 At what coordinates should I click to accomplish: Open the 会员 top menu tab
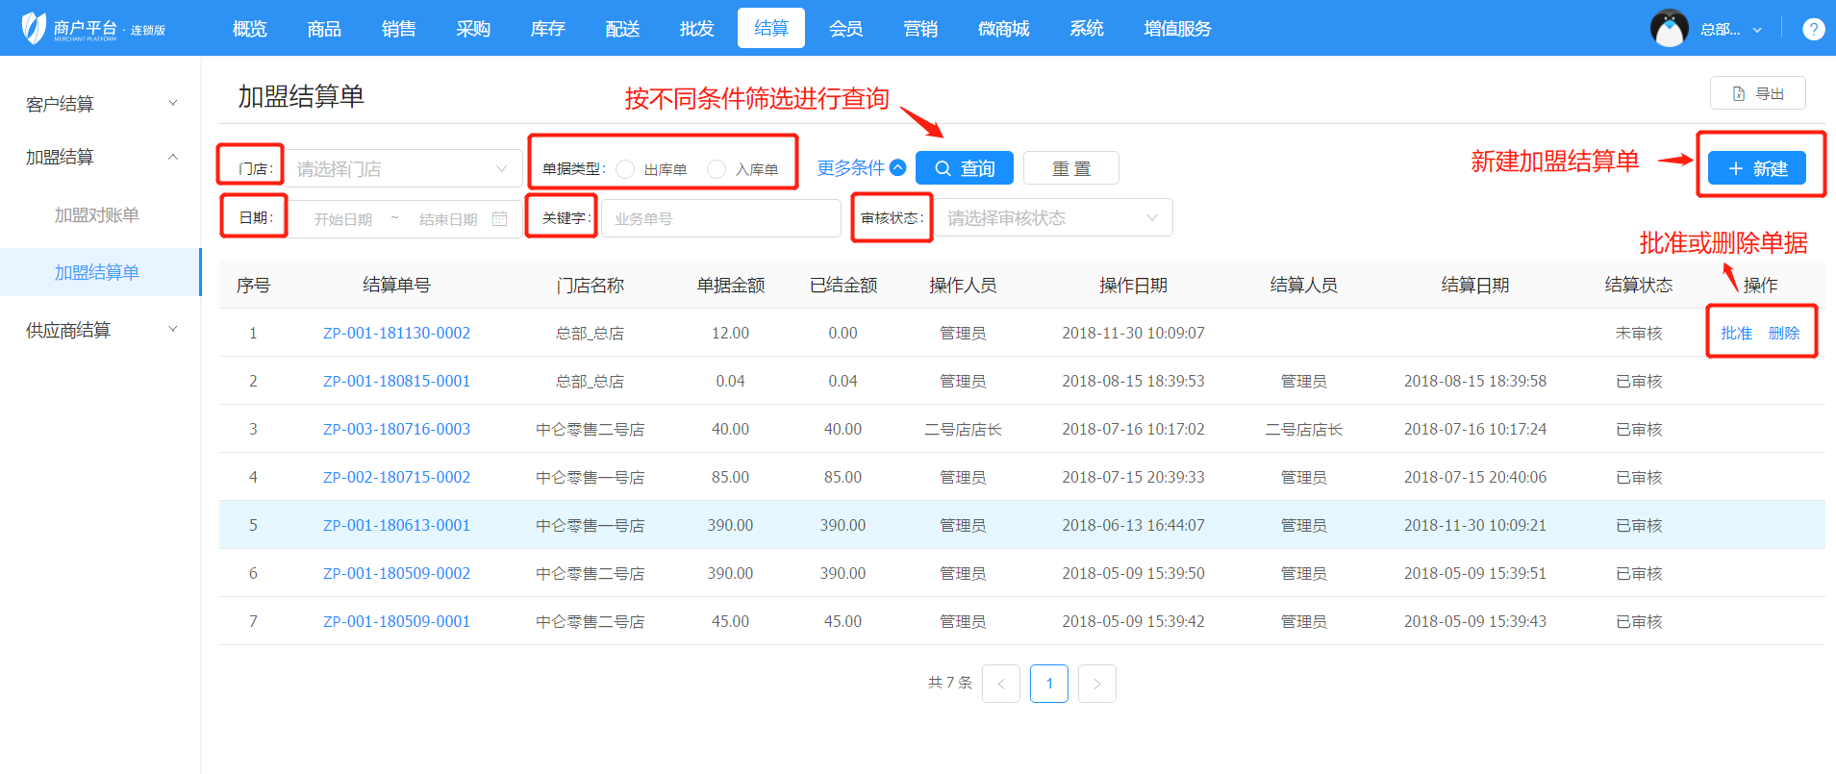pos(845,29)
